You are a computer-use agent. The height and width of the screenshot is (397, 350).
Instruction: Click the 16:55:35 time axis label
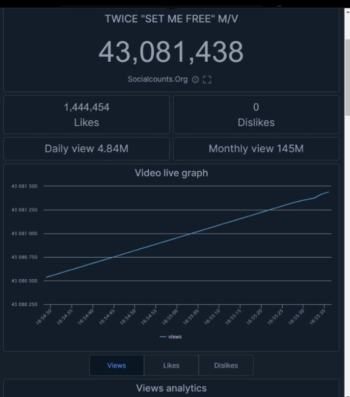coord(317,317)
